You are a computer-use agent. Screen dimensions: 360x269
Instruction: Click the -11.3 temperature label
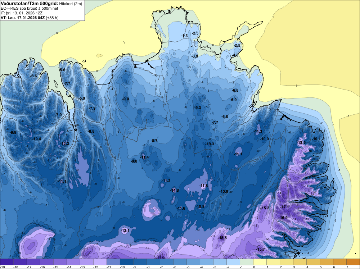pyautogui.click(x=258, y=131)
